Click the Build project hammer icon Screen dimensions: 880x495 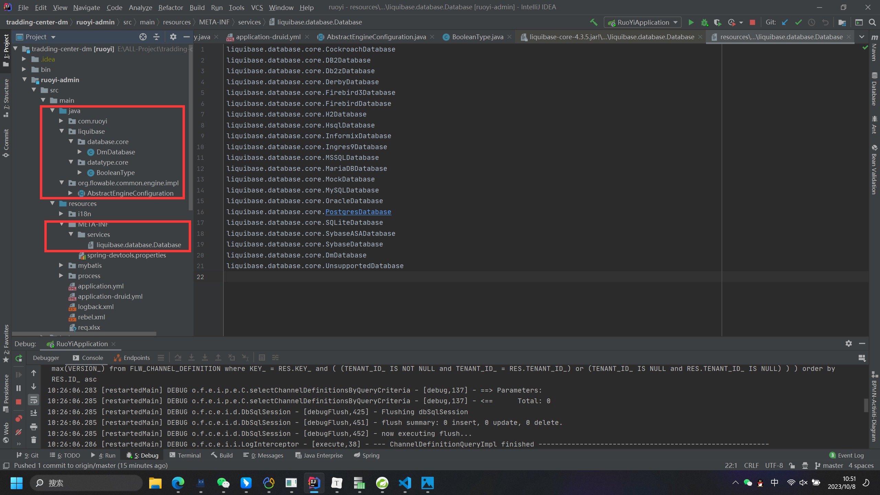(594, 22)
